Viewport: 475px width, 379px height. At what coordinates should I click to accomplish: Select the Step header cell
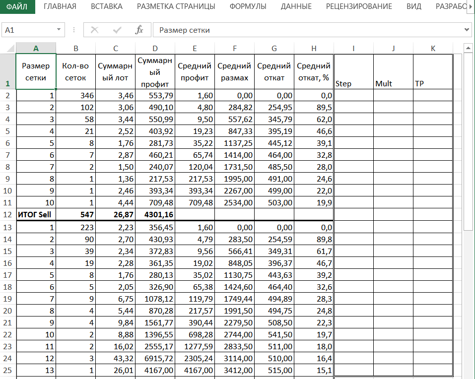(353, 71)
